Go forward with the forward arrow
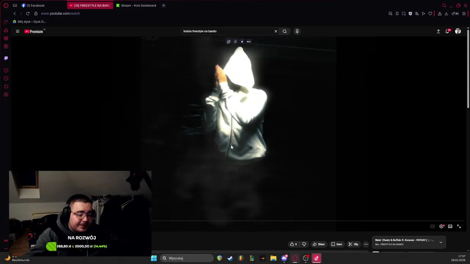This screenshot has height=264, width=470. (21, 14)
